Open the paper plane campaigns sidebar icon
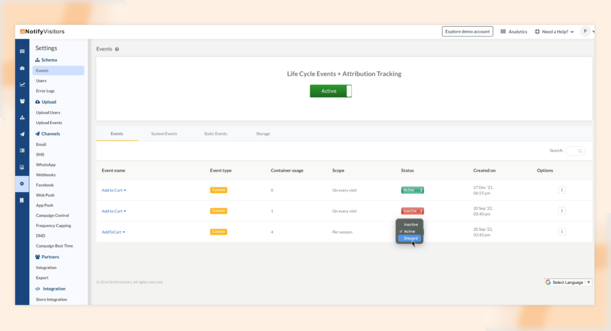The image size is (611, 331). [x=22, y=134]
